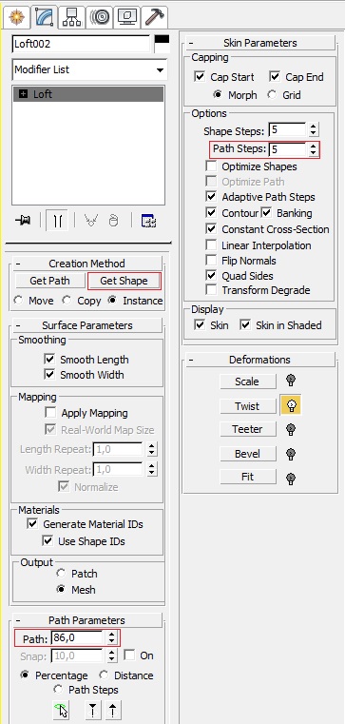Click the Pick Shape icon

click(61, 711)
